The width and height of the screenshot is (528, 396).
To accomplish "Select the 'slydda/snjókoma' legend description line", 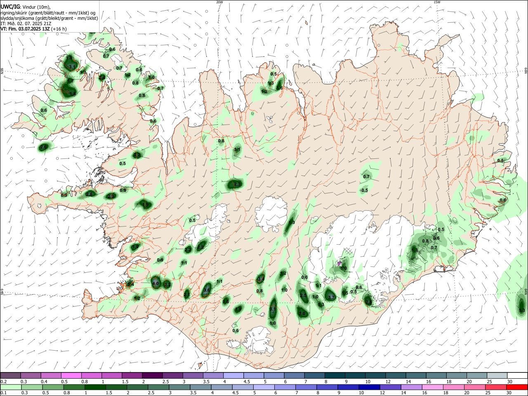I will click(x=49, y=18).
